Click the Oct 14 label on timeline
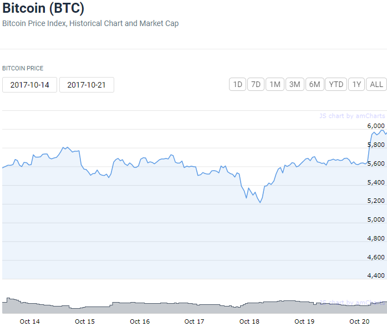The image size is (387, 327). click(29, 321)
